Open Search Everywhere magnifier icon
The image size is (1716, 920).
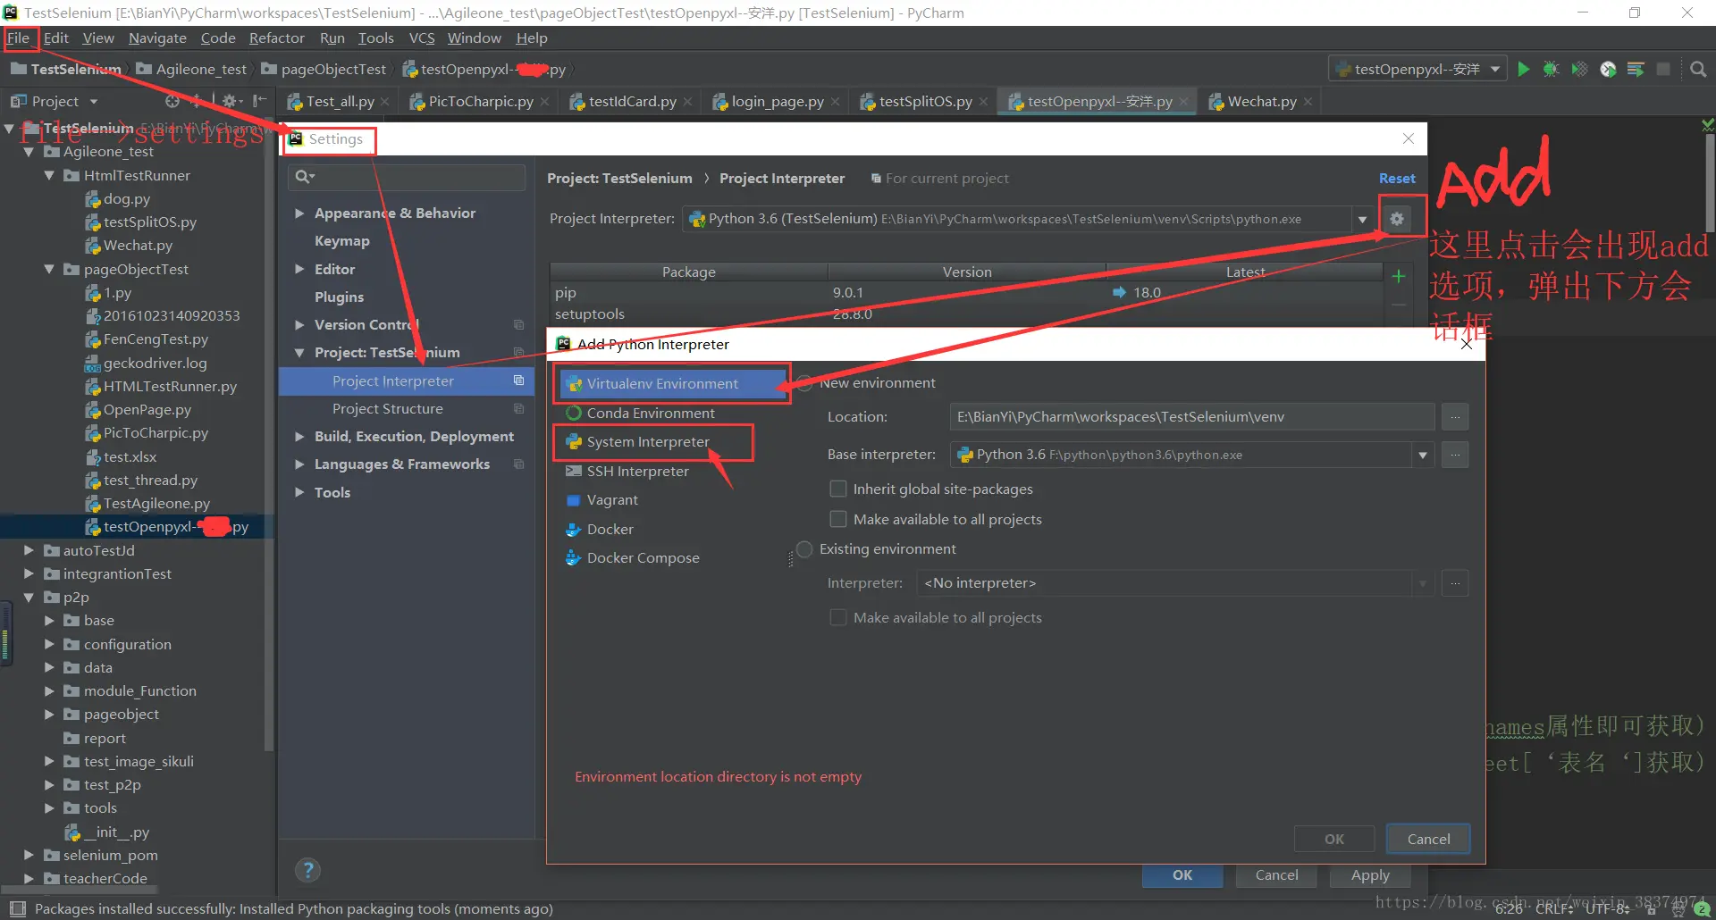pyautogui.click(x=1698, y=69)
